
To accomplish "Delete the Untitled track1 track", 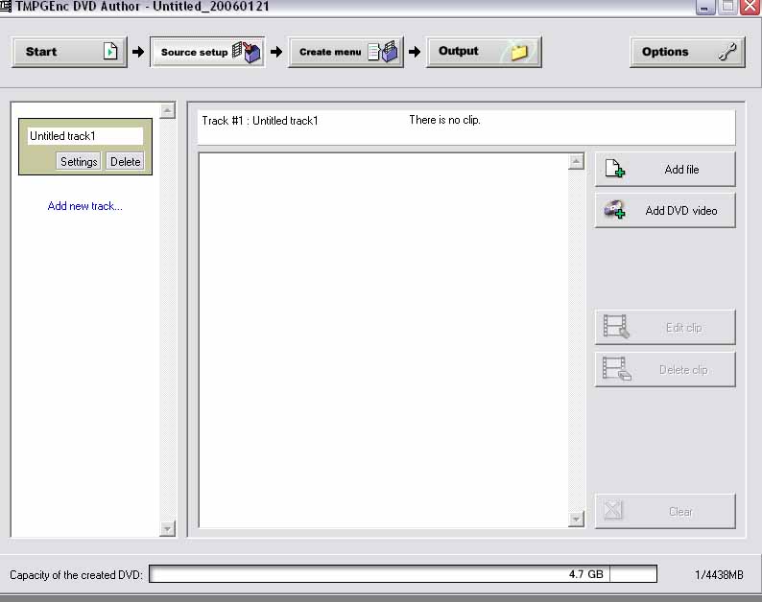I will tap(125, 162).
